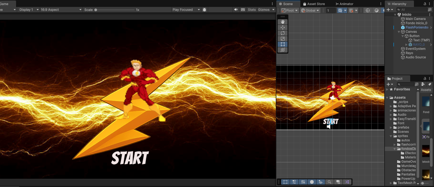This screenshot has height=187, width=434.
Task: Open the Scene view three-dot options menu
Action: point(381,4)
